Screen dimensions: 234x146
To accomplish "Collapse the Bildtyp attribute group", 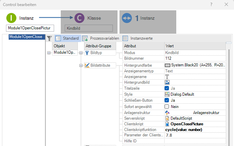I will pyautogui.click(x=81, y=53).
